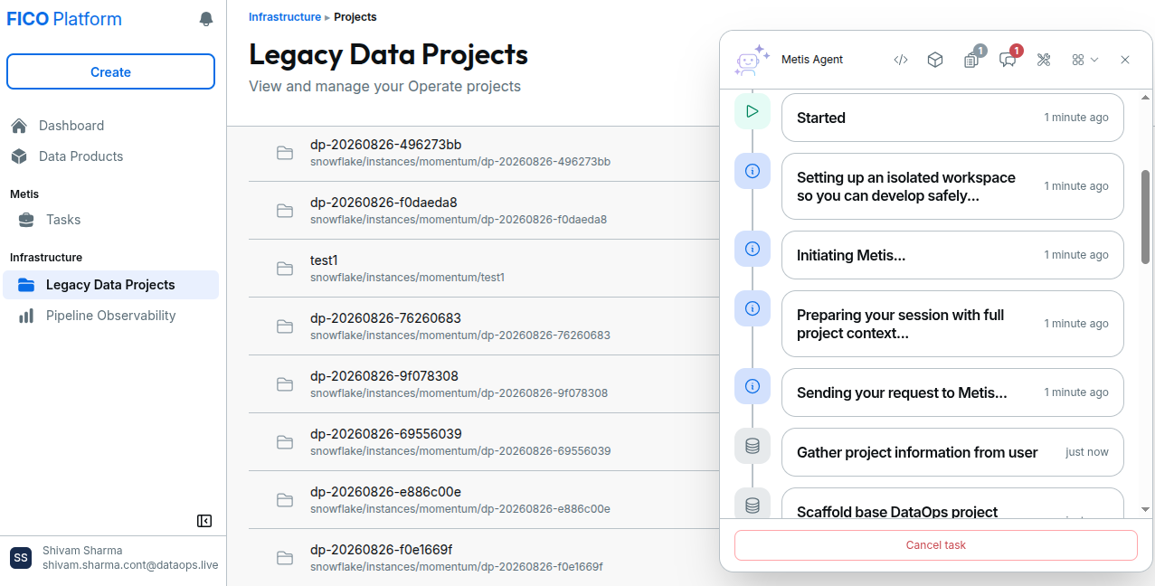Click folder icon of dp-20260826-496273bb
Viewport: 1155px width, 586px height.
(285, 153)
